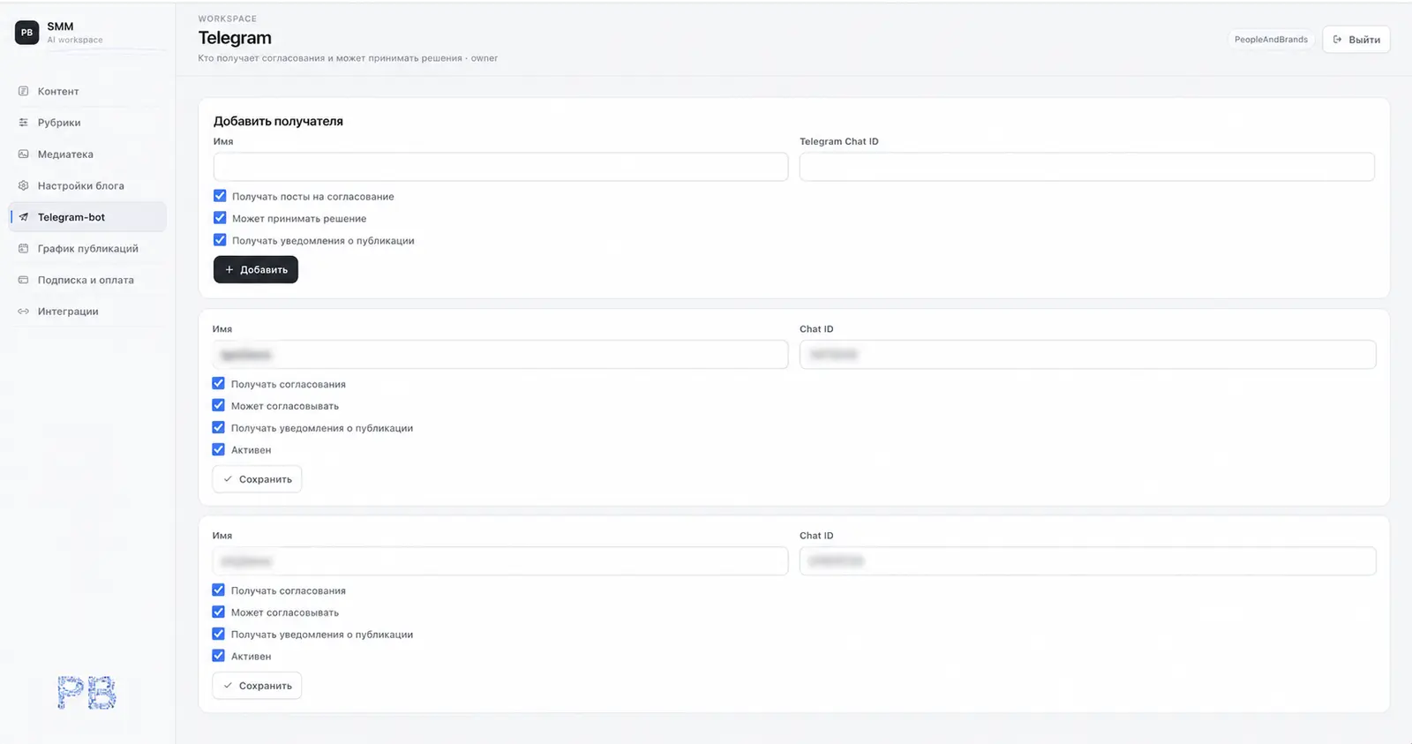Screen dimensions: 1412x744
Task: Open График публикаций page
Action: click(87, 249)
